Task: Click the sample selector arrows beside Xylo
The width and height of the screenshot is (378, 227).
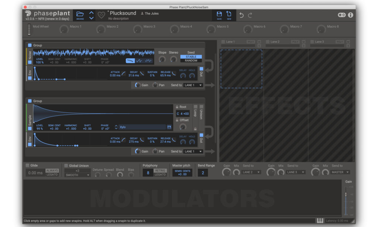Action: click(116, 127)
